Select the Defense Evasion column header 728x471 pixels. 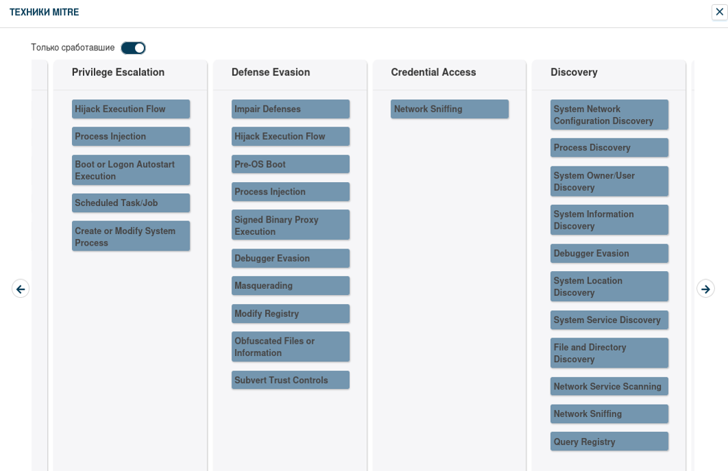[271, 73]
